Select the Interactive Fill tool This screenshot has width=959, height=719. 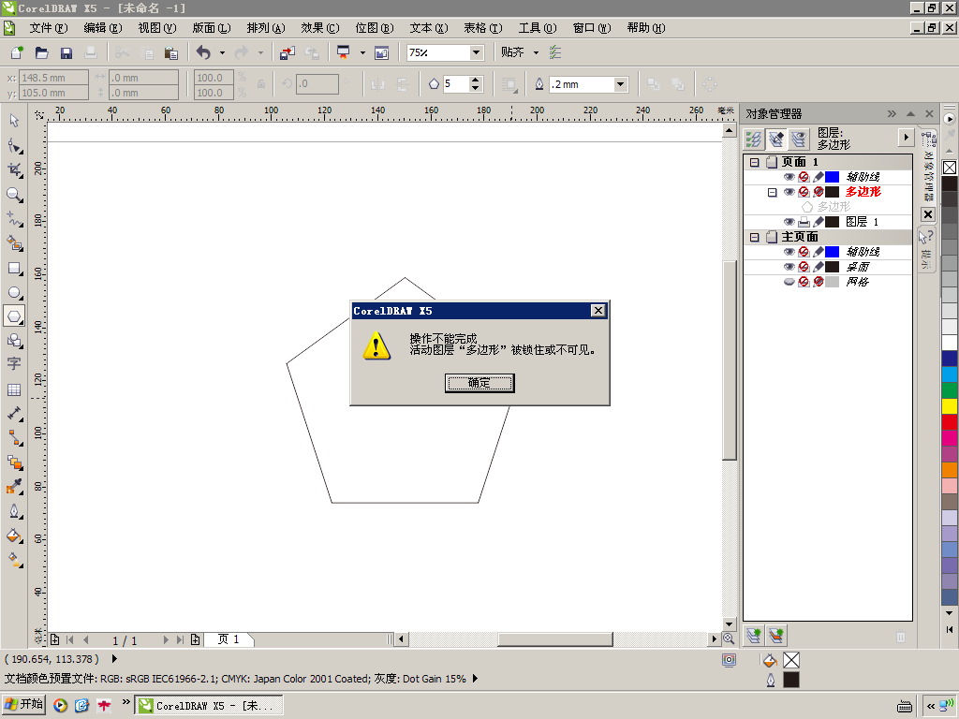[x=14, y=560]
